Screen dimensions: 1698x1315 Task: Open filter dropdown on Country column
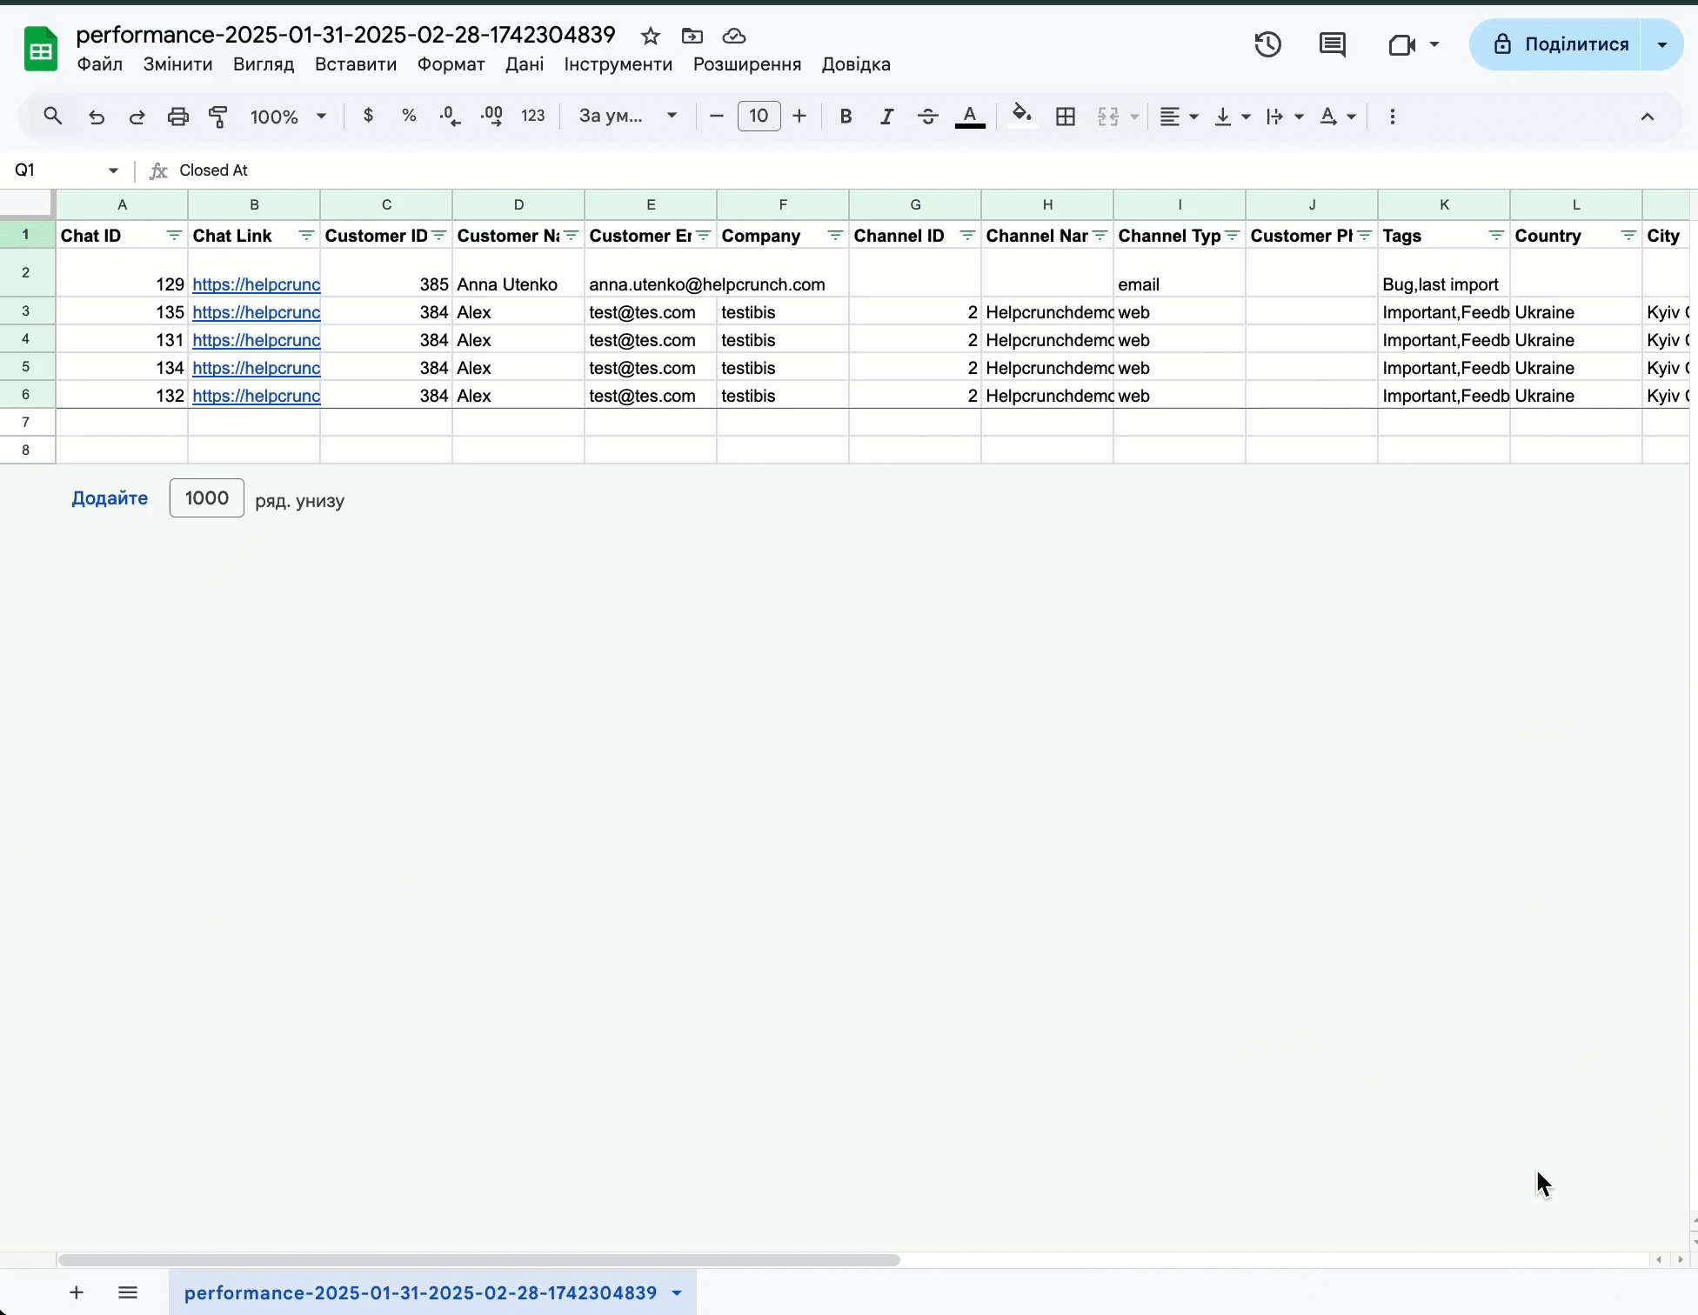[x=1628, y=236]
